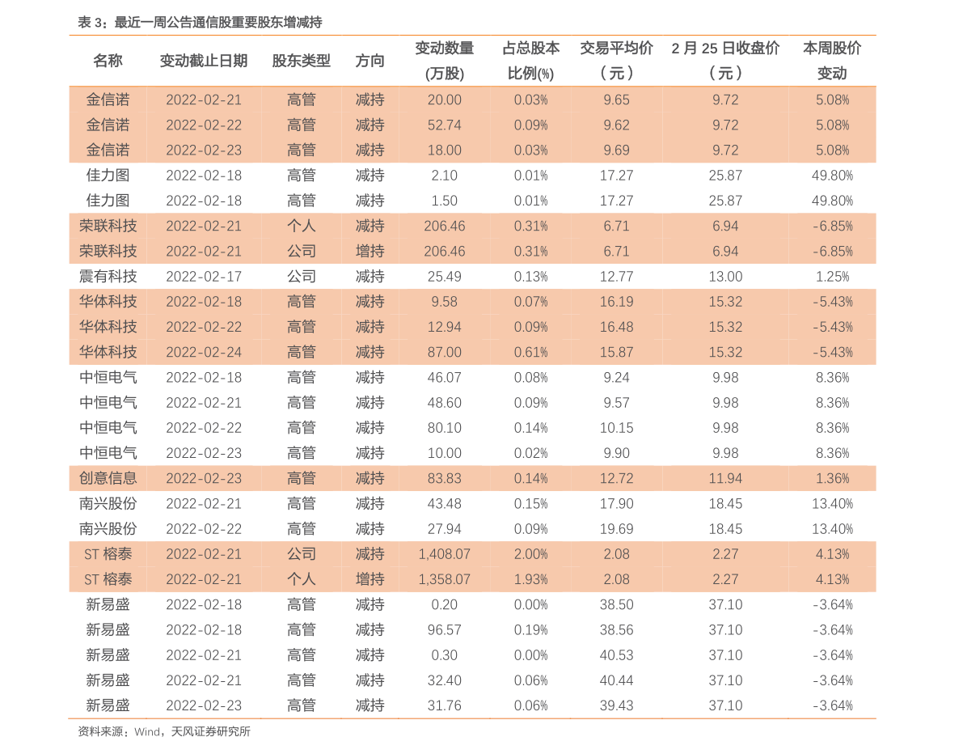The image size is (963, 754).
Task: Select quantity cell 96.57
Action: pos(444,629)
